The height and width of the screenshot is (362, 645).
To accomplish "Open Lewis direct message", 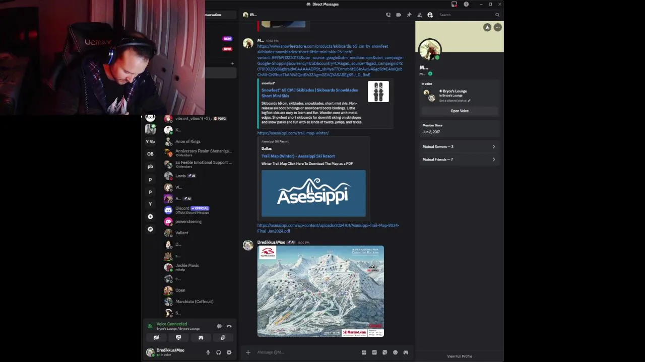I will pos(199,176).
